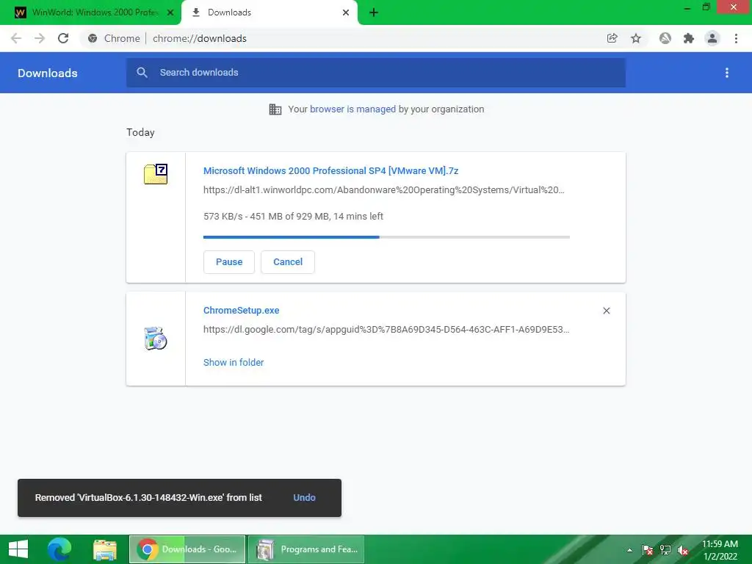The width and height of the screenshot is (752, 564).
Task: Open the 'browser is managed' link
Action: (x=353, y=109)
